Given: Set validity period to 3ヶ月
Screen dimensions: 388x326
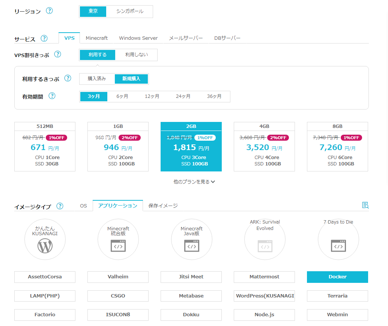Looking at the screenshot, I should tap(93, 96).
